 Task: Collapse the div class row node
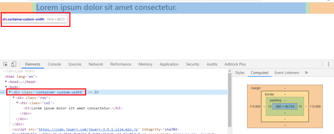coord(14,98)
